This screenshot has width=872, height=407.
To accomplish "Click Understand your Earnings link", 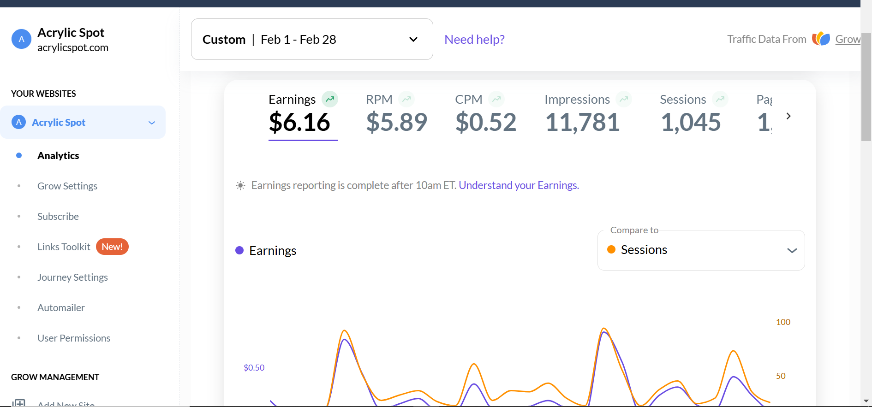I will coord(519,185).
